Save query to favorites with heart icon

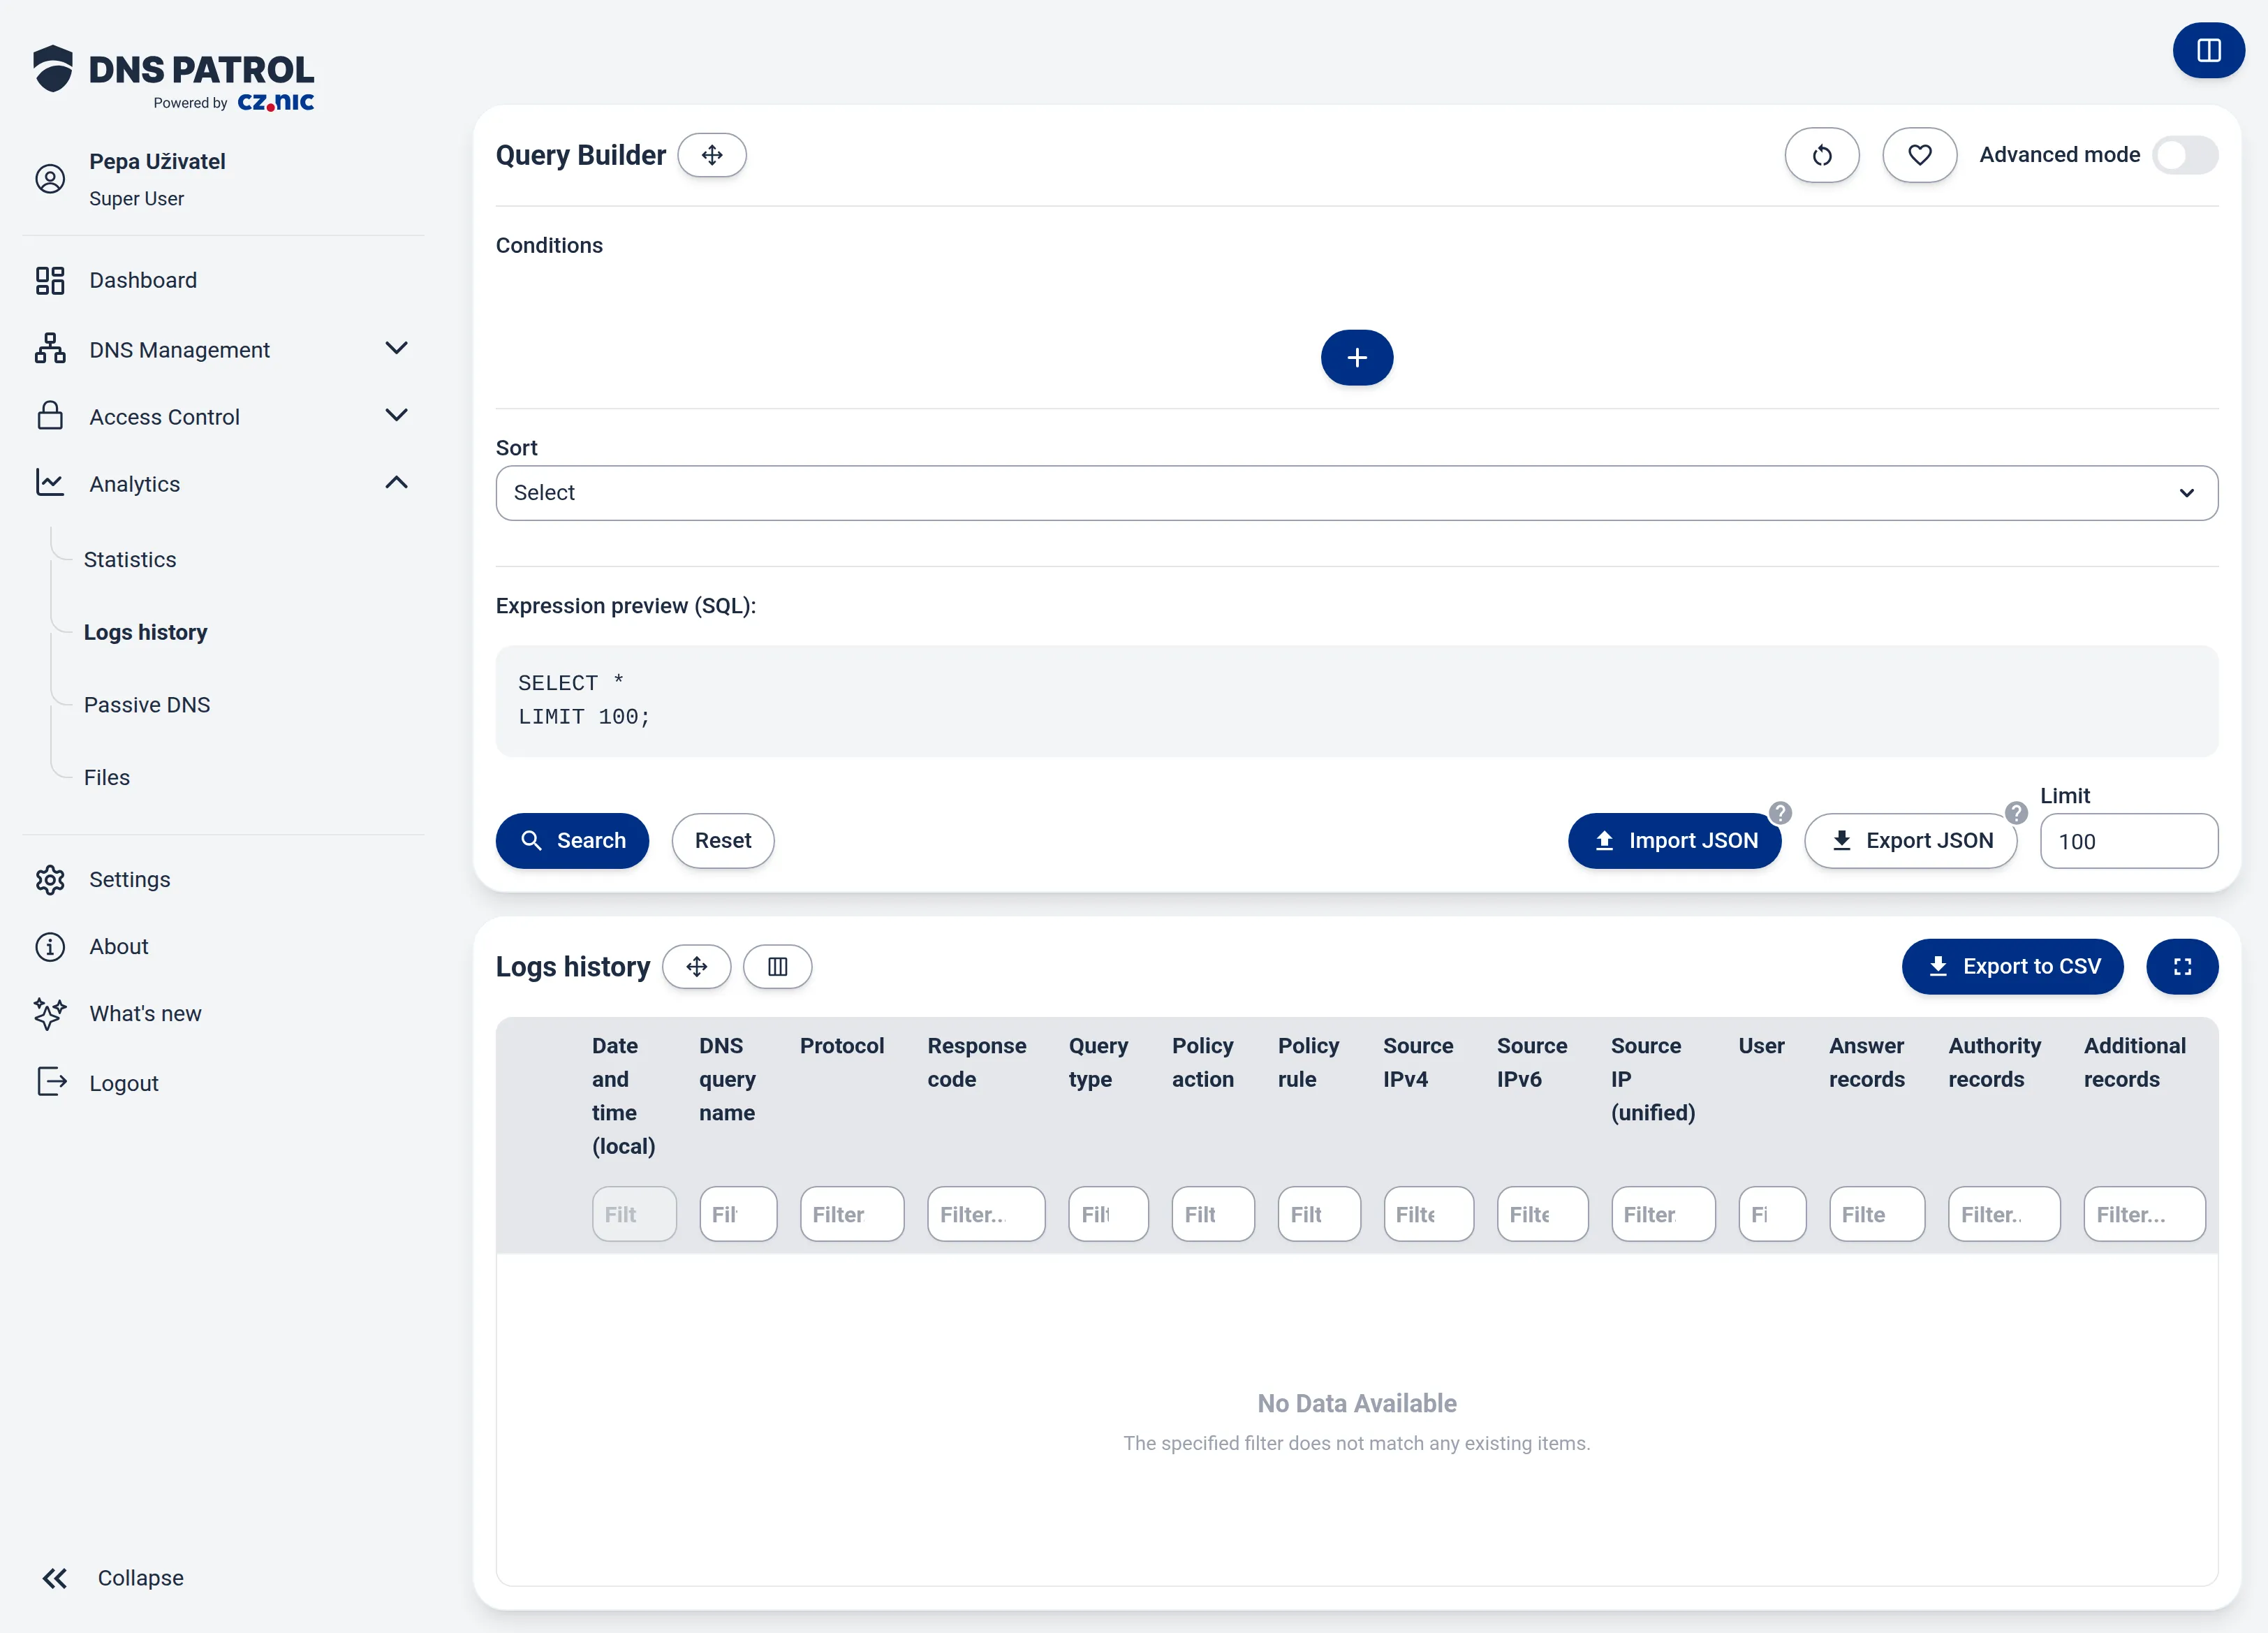[1919, 155]
